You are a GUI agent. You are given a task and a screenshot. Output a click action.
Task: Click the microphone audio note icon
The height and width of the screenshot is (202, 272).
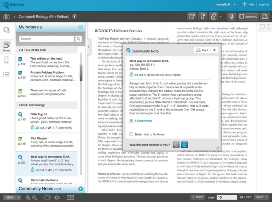232,17
